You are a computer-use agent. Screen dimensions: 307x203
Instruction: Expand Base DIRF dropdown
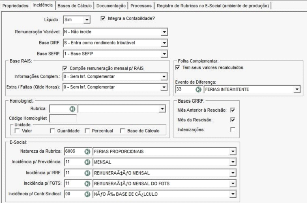point(164,43)
